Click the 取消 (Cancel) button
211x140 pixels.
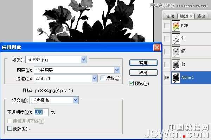coord(143,72)
